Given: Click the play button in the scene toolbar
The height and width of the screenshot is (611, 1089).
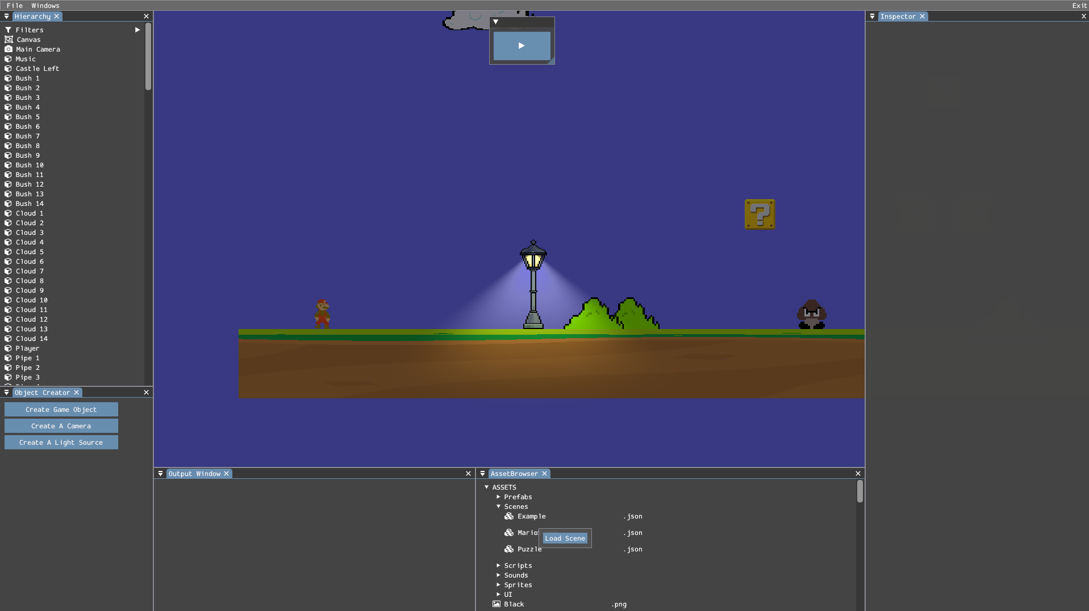Looking at the screenshot, I should coord(521,46).
